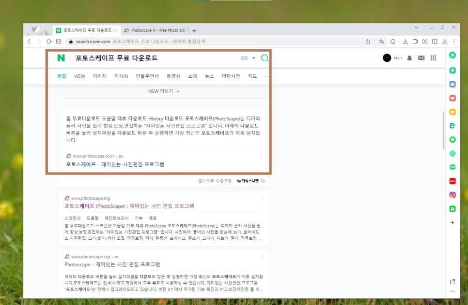Click the magnifier search button
The height and width of the screenshot is (305, 468).
click(265, 58)
